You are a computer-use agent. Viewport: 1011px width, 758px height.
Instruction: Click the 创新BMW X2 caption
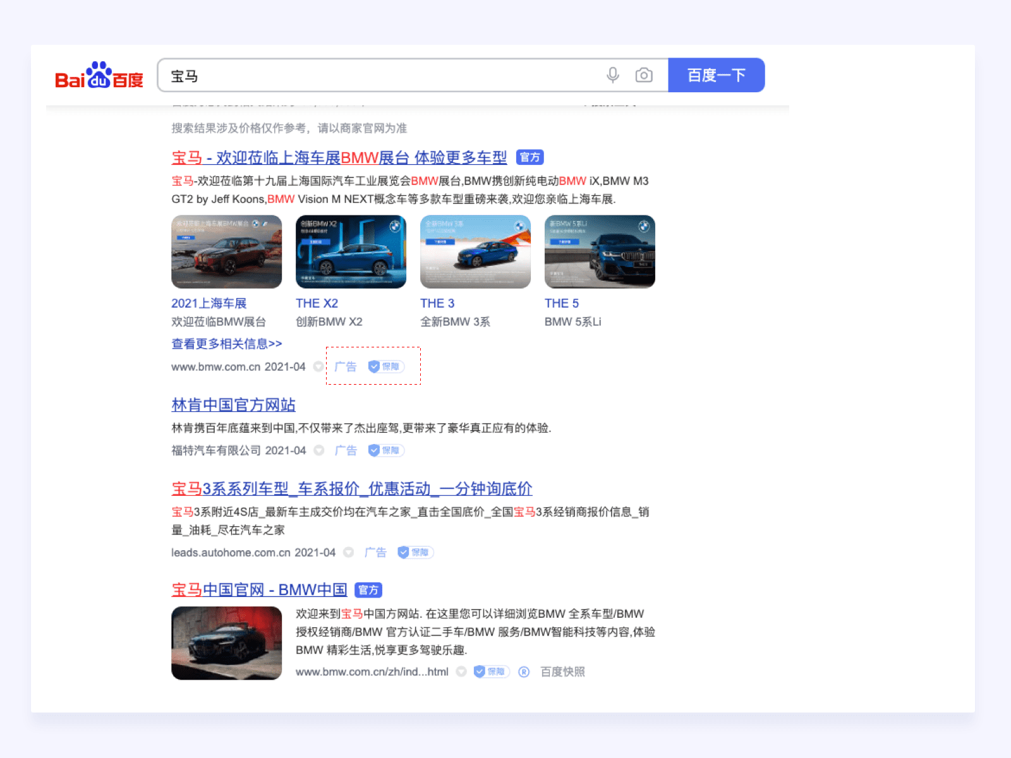coord(329,322)
